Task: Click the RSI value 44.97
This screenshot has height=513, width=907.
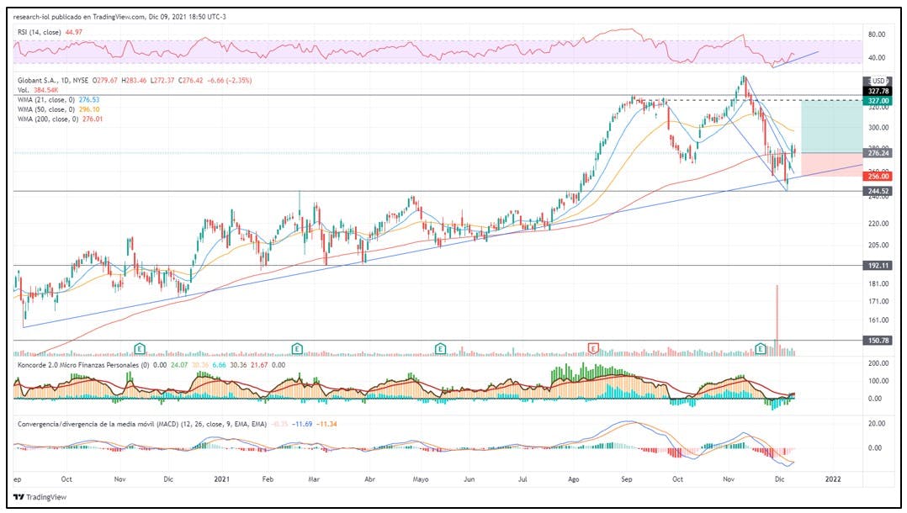Action: pyautogui.click(x=74, y=33)
